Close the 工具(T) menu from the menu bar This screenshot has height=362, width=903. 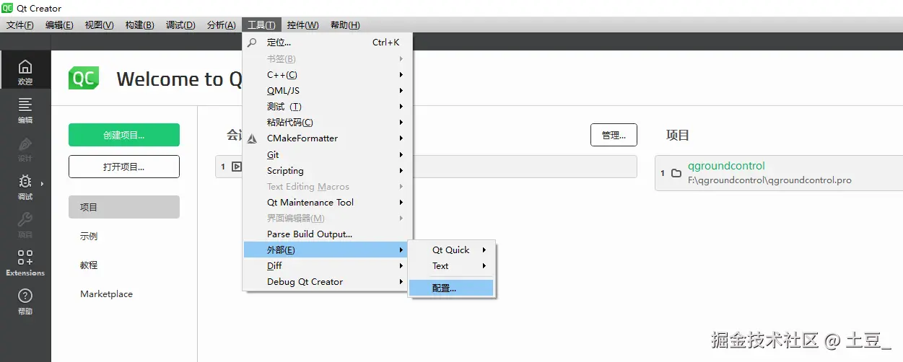tap(261, 25)
